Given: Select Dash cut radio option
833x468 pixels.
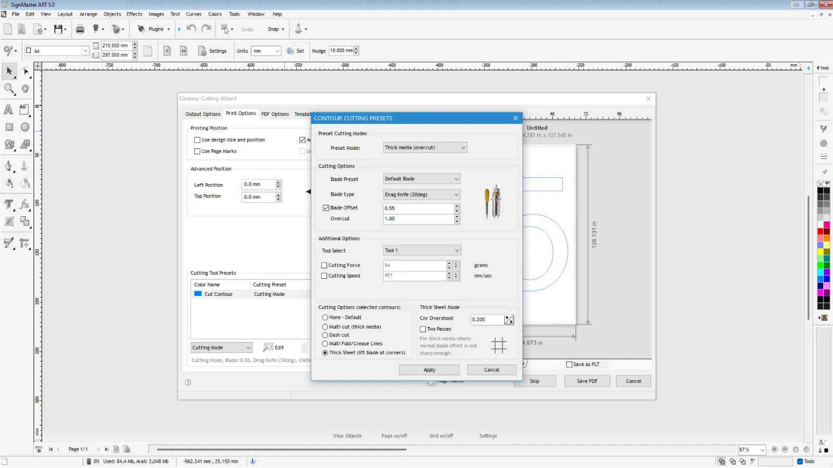Looking at the screenshot, I should (x=325, y=335).
